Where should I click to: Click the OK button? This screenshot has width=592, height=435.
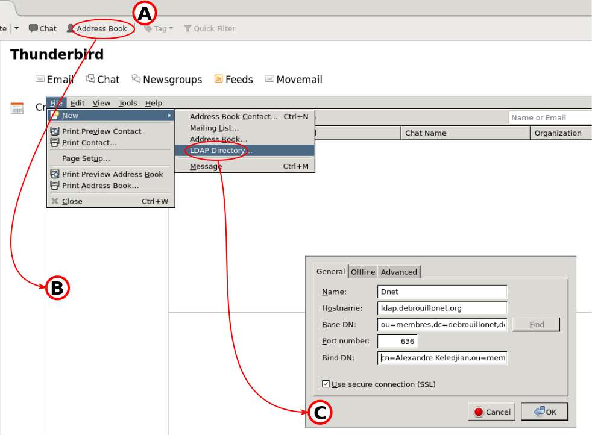(x=544, y=412)
